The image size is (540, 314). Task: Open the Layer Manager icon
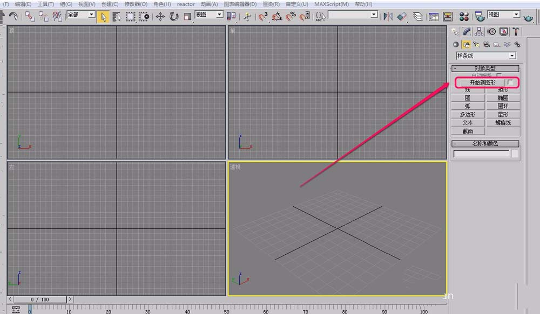(418, 17)
